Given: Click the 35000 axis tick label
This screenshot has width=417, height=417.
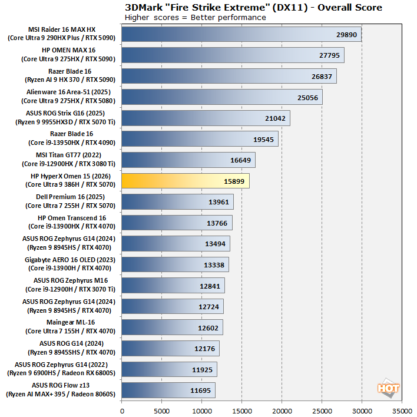Looking at the screenshot, I should coord(402,411).
